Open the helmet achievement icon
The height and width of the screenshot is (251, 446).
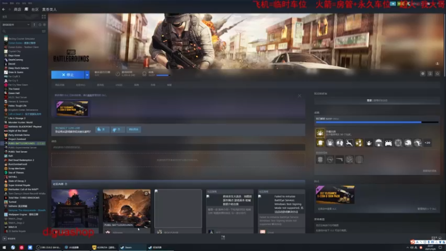click(x=408, y=143)
